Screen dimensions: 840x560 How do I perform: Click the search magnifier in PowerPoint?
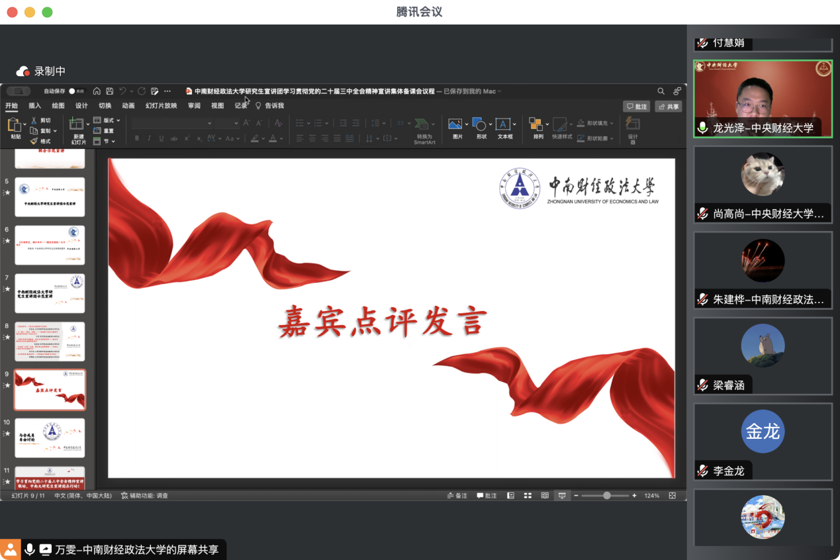click(661, 91)
